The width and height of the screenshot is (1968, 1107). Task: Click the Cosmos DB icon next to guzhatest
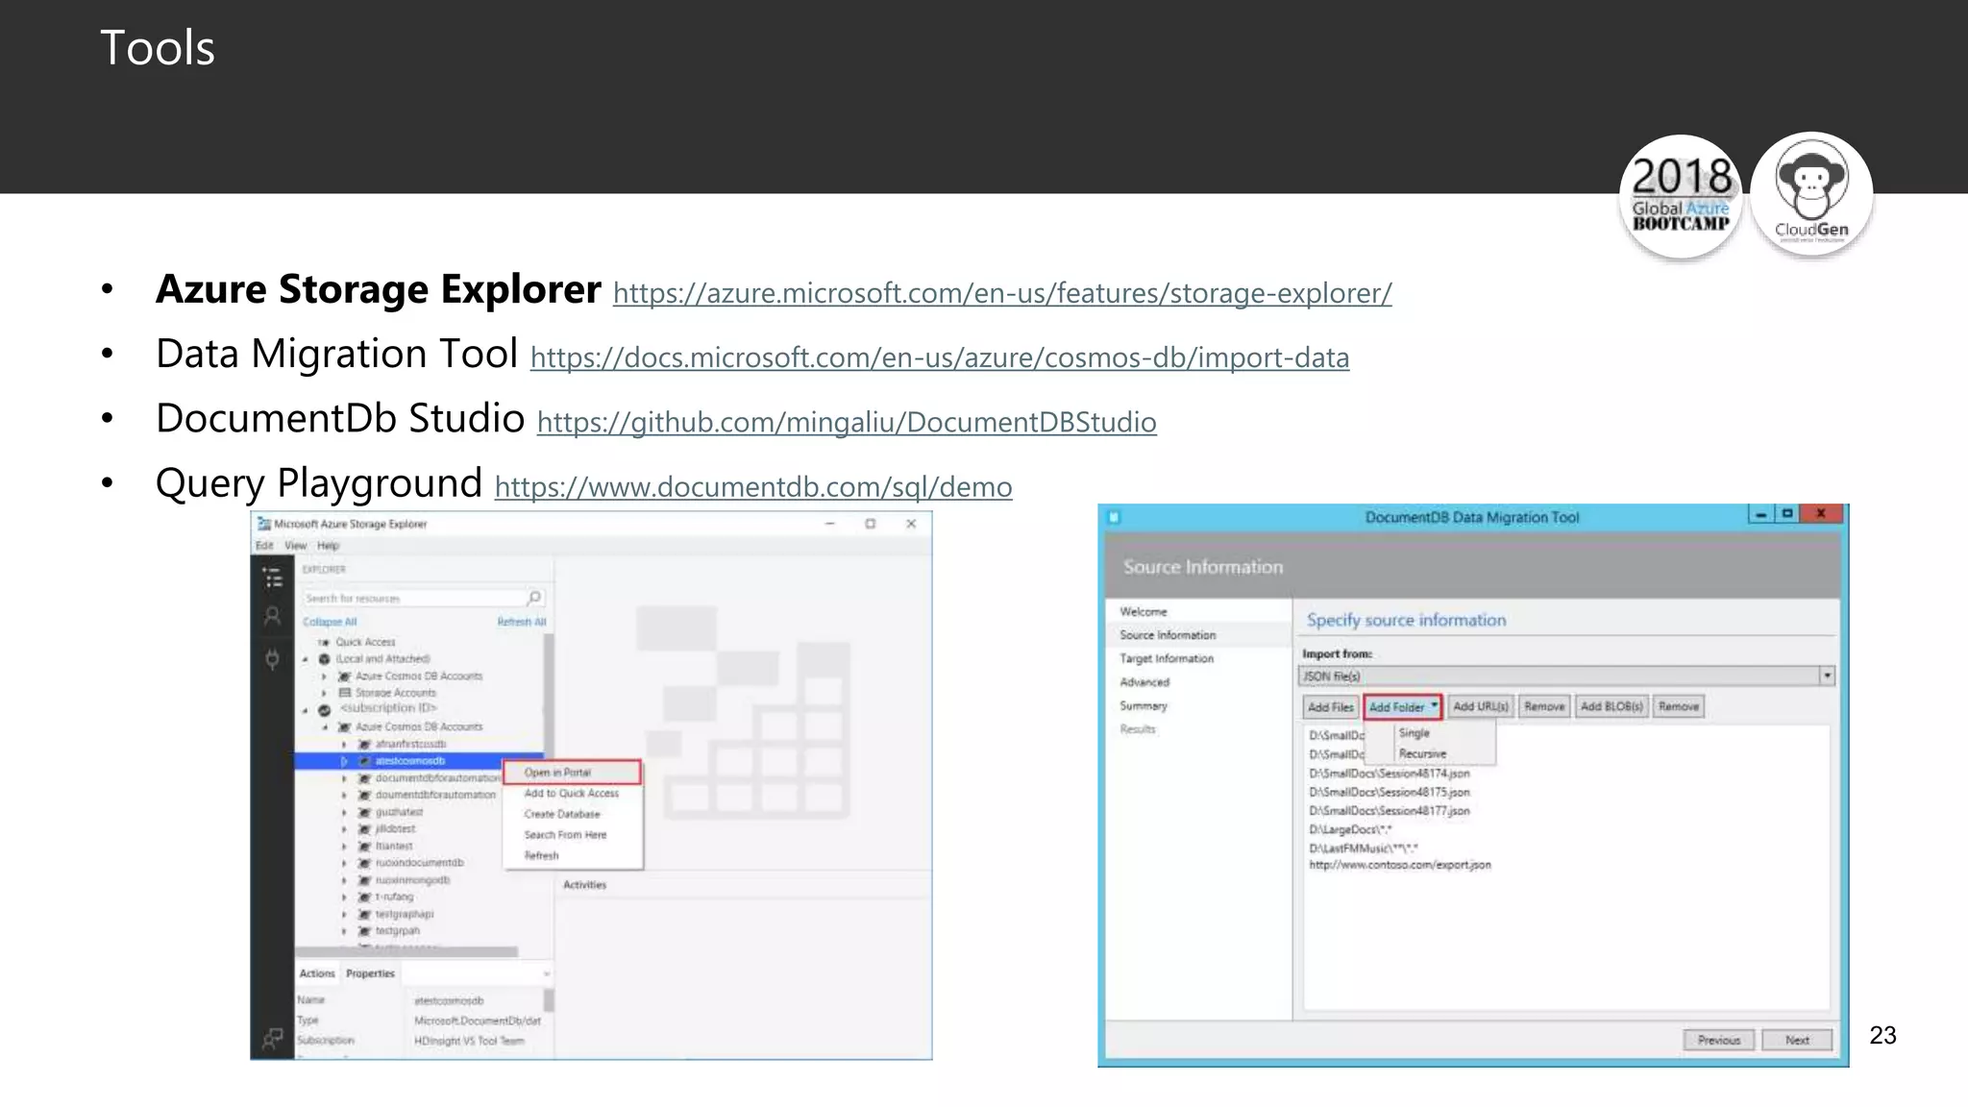pyautogui.click(x=364, y=812)
